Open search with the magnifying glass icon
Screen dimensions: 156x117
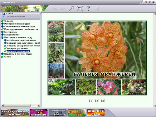click(x=71, y=8)
